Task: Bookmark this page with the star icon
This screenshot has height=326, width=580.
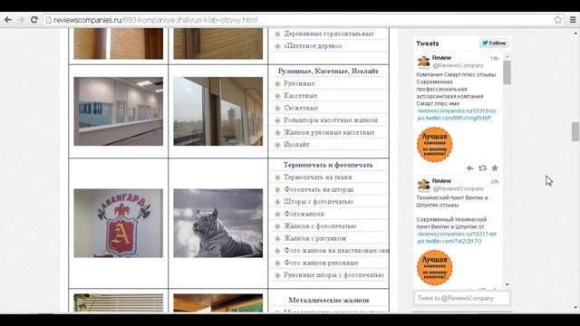Action: 558,20
